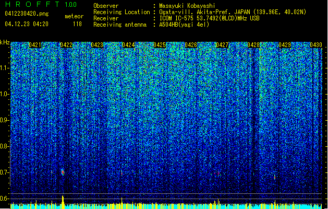Click time marker 0425

coord(160,45)
